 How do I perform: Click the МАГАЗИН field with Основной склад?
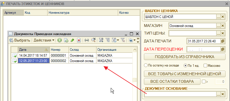pos(193,26)
